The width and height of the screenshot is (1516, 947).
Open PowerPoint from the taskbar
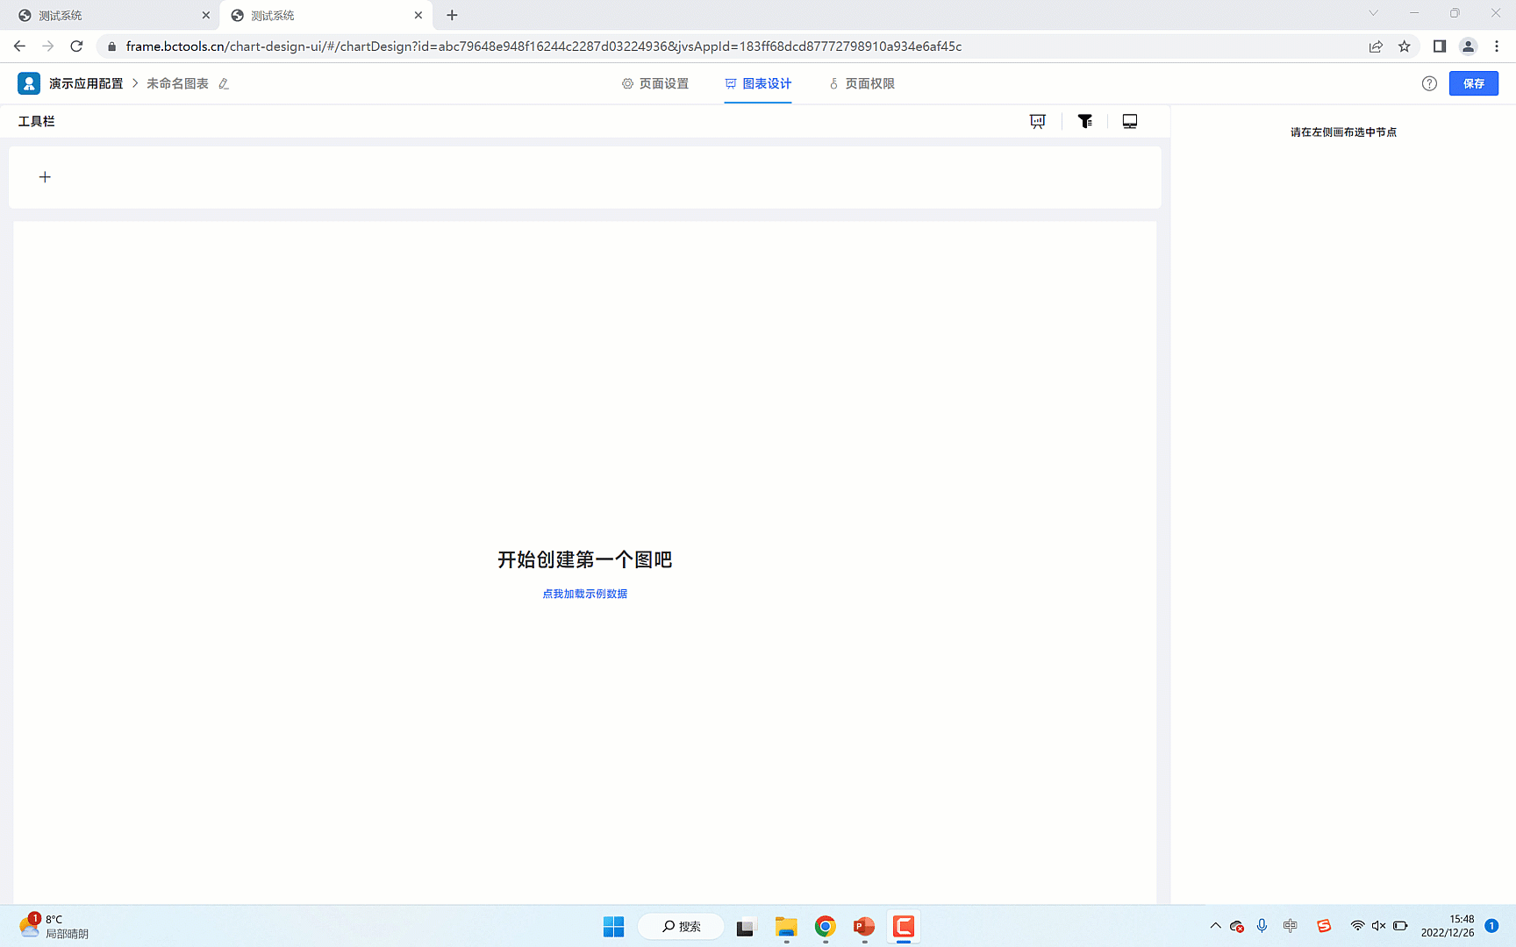863,926
